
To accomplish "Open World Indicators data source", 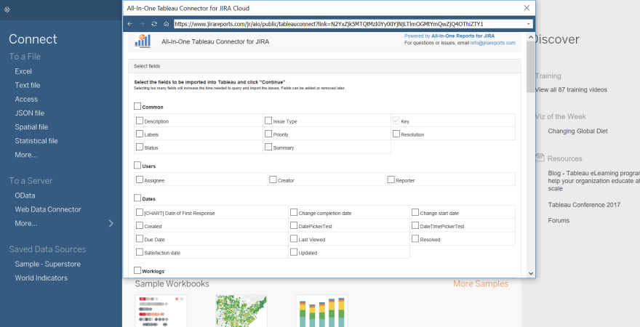I will pos(41,278).
